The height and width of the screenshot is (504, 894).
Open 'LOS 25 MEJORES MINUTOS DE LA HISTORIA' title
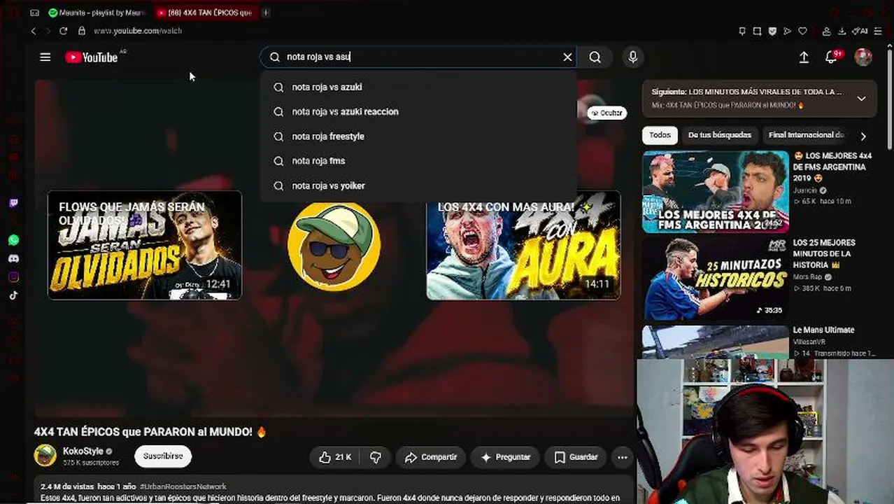824,253
